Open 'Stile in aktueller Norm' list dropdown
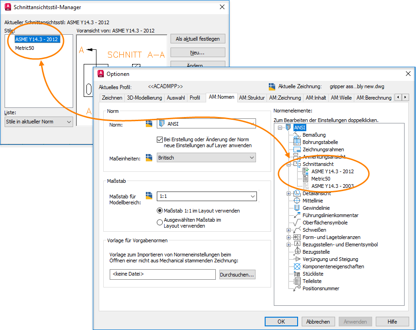 tap(39, 122)
